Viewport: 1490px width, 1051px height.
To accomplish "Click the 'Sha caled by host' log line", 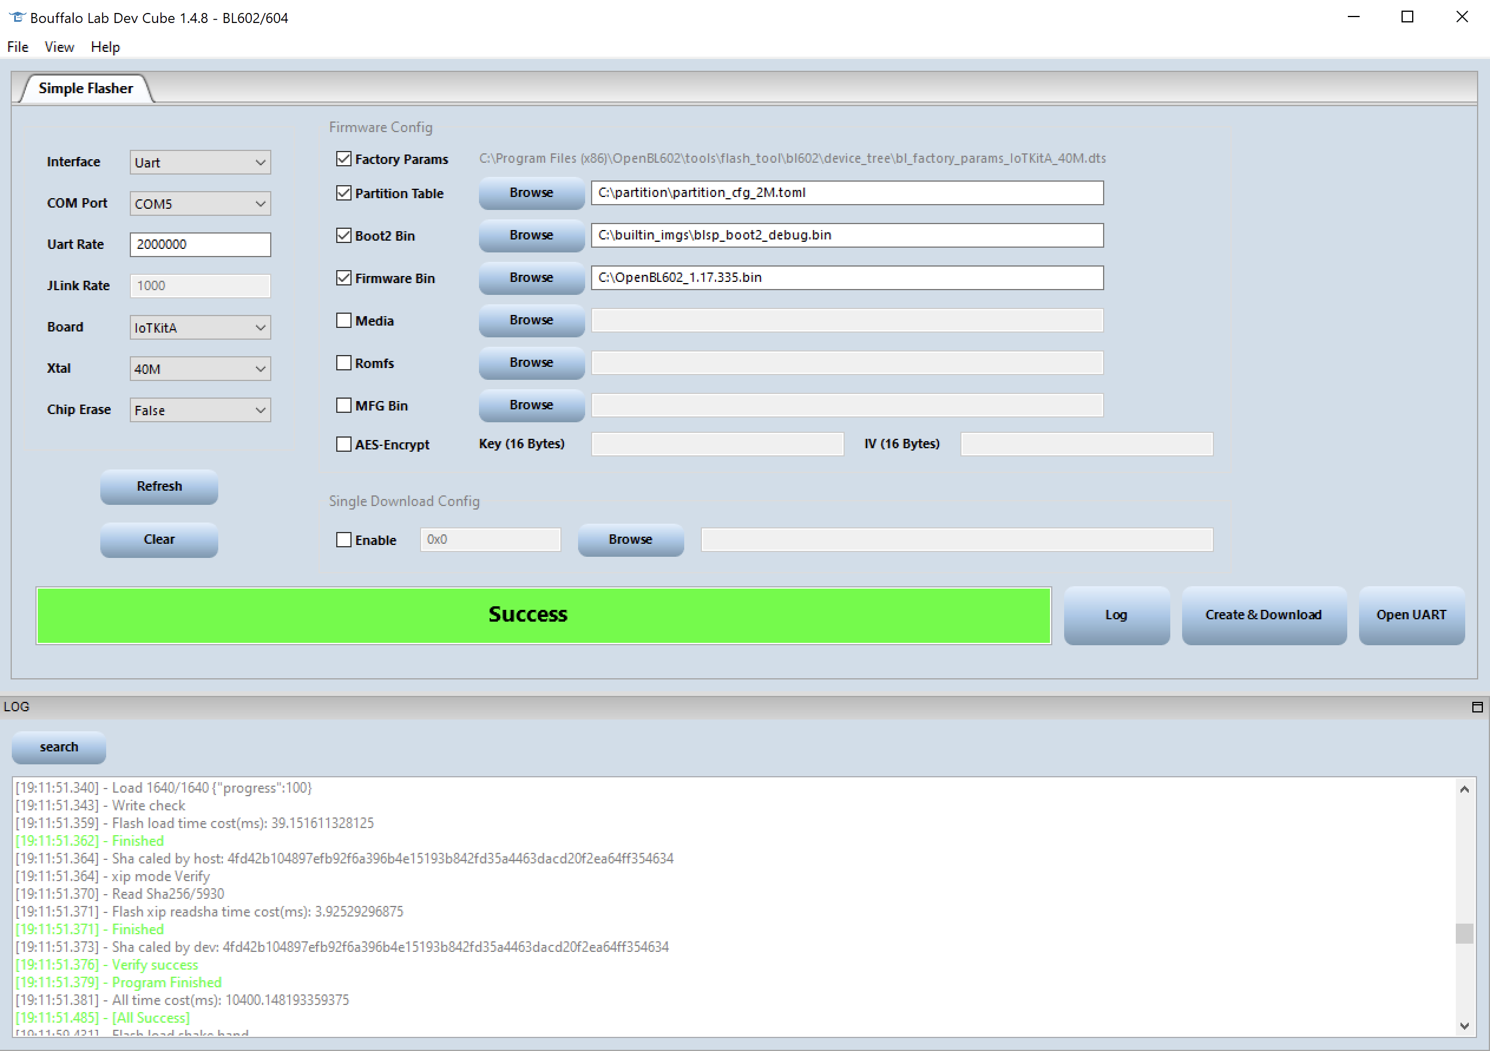I will point(344,859).
